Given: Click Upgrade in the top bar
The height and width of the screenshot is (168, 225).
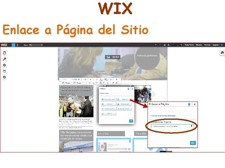Looking at the screenshot, I should (216, 45).
